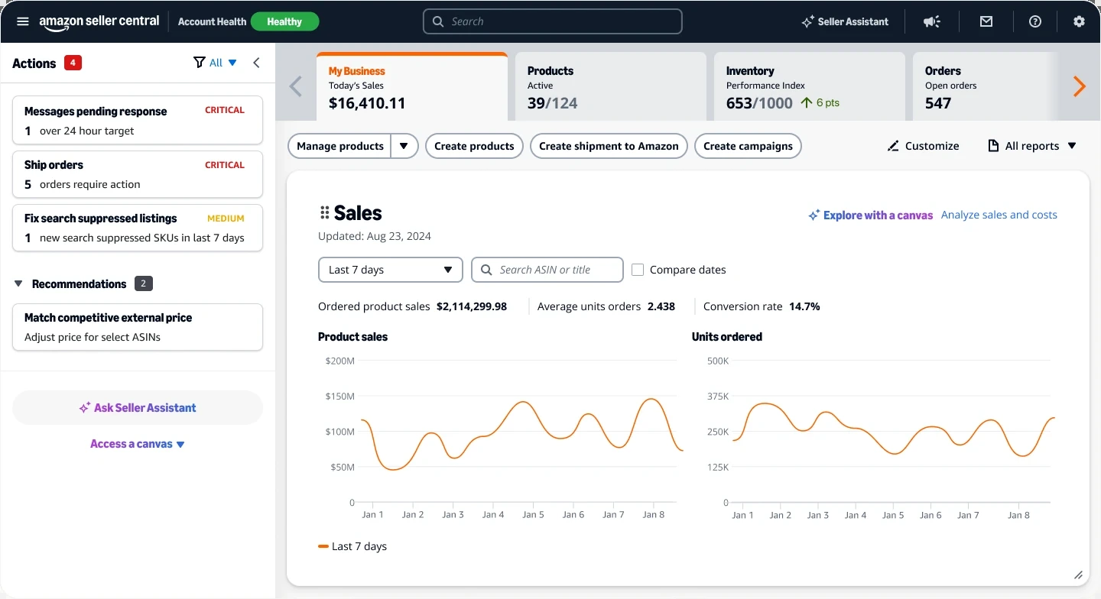Open the All filter dropdown in Actions
This screenshot has width=1101, height=599.
pyautogui.click(x=223, y=63)
